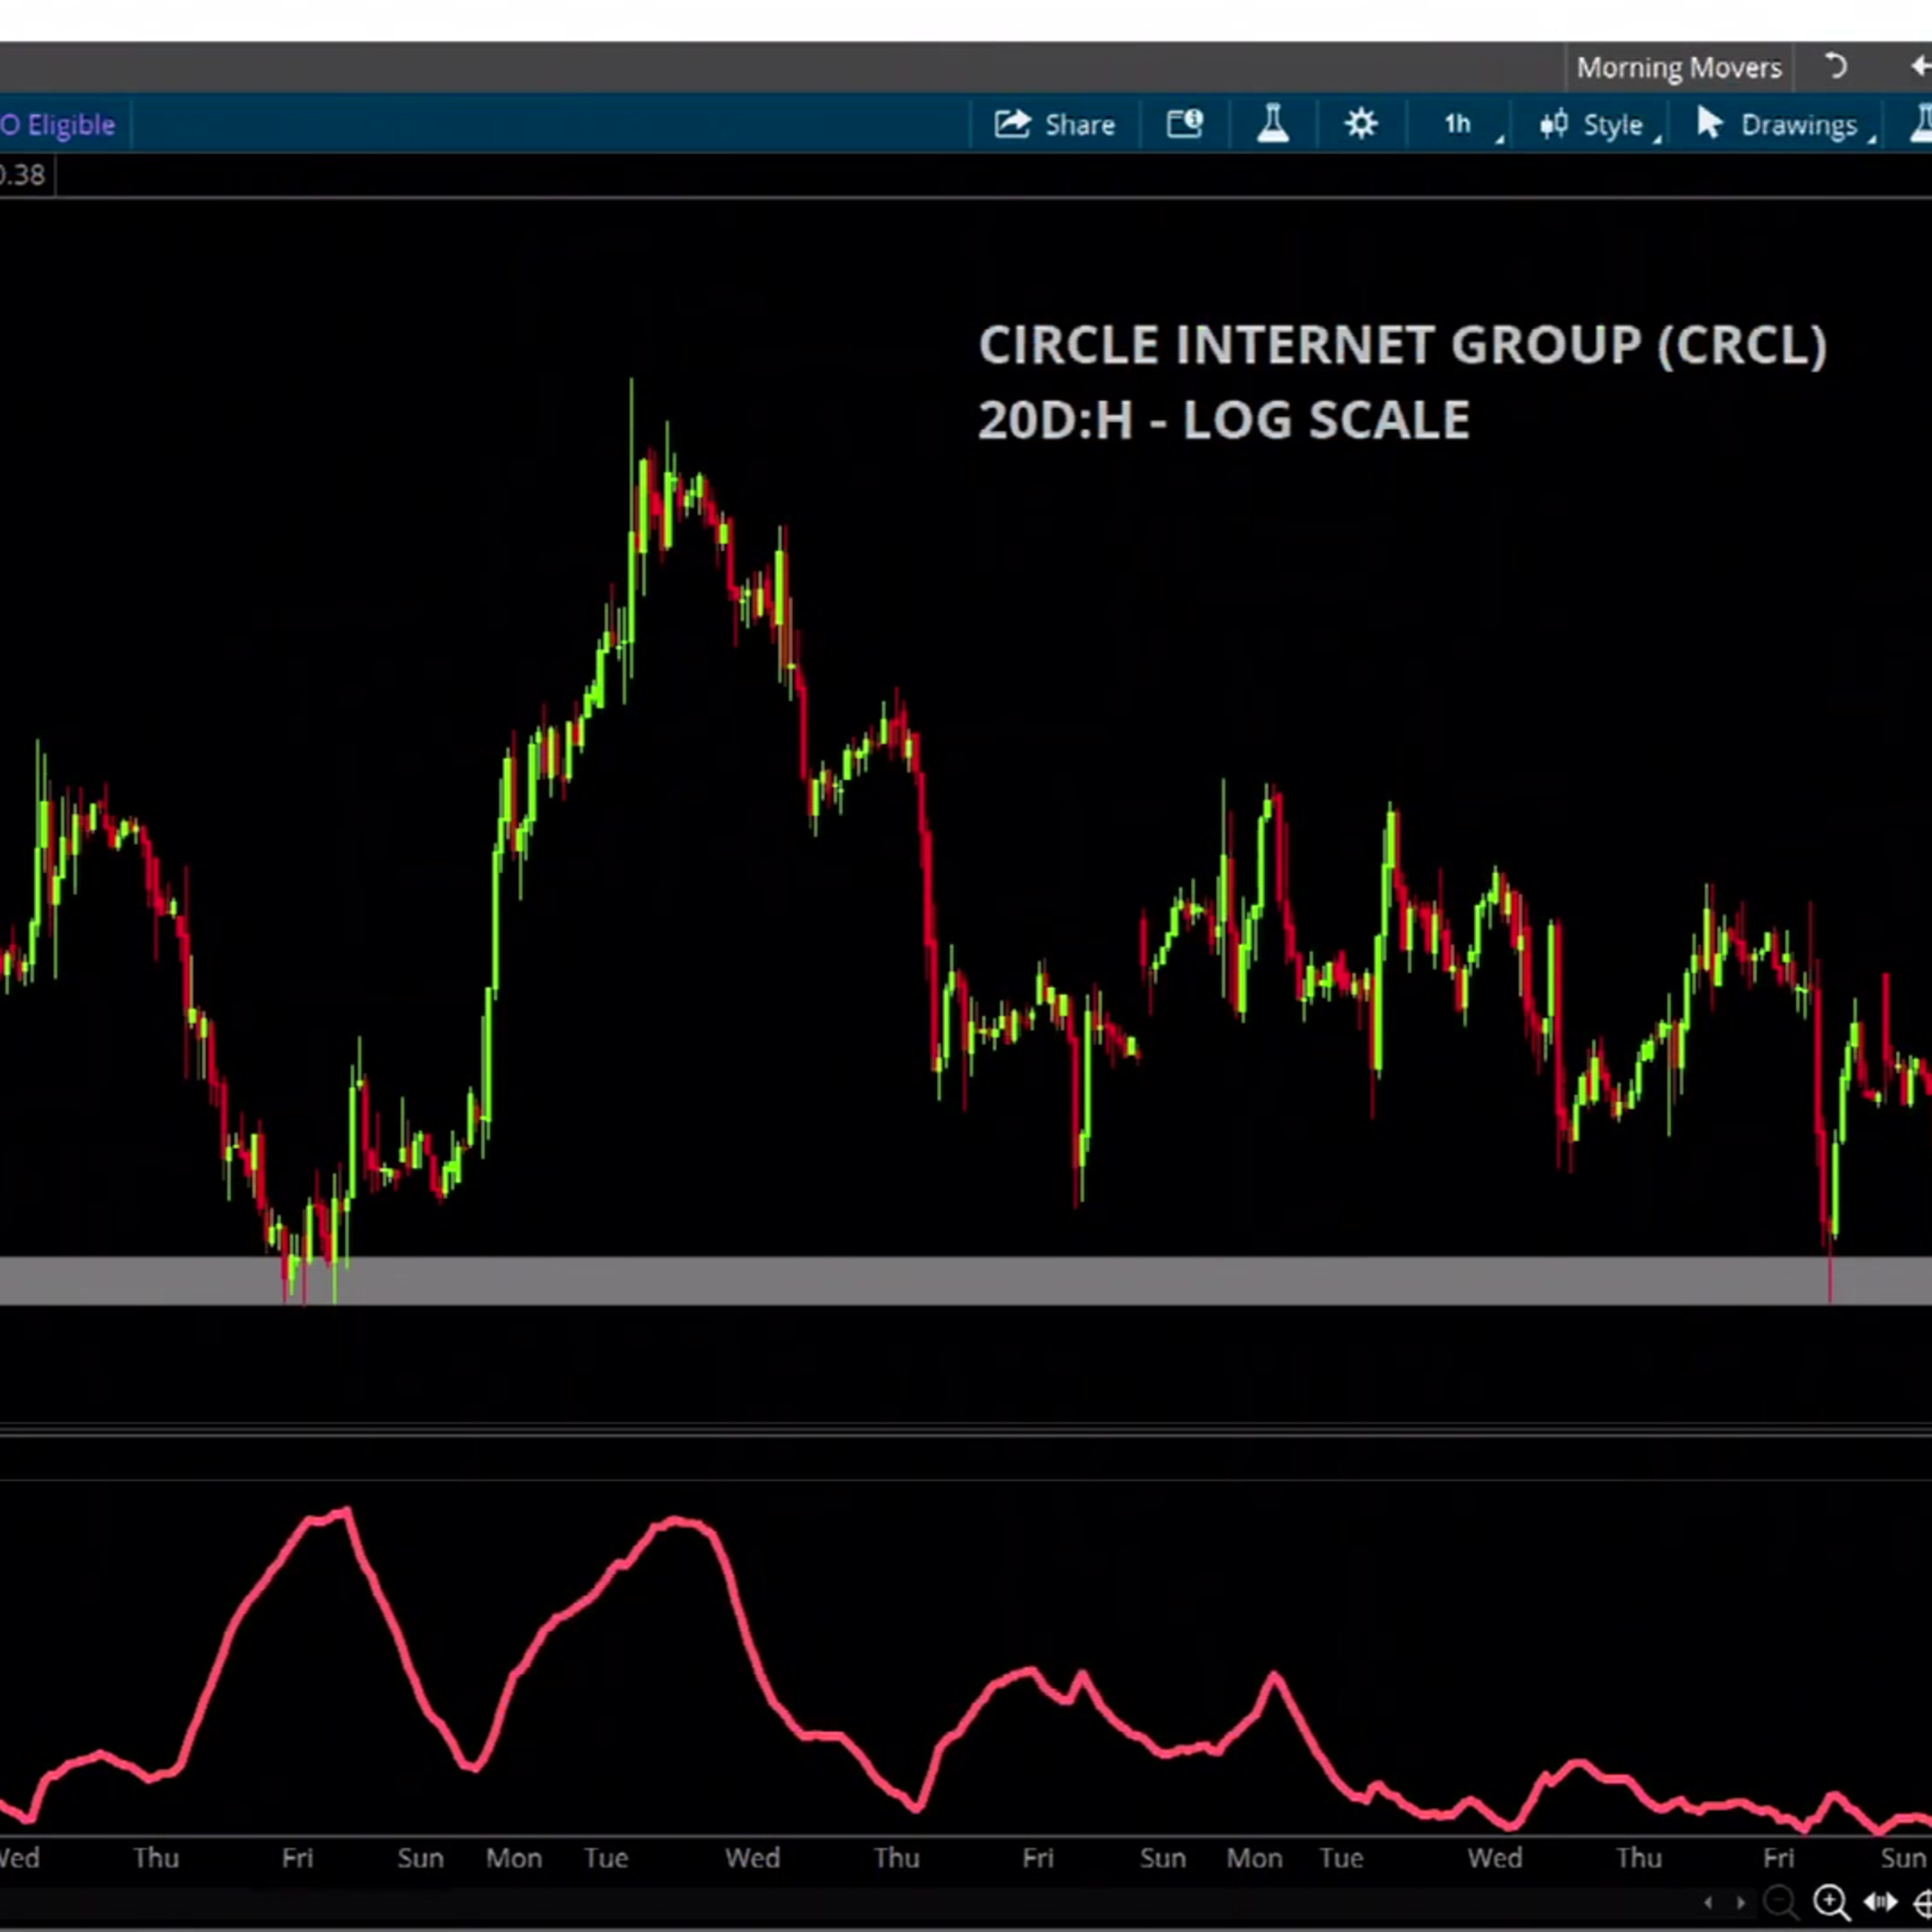Screen dimensions: 1932x1932
Task: Click the curved refresh arrow beside Morning Movers
Action: 1835,67
